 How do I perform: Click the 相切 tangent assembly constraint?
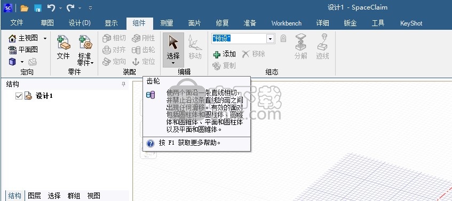114,38
